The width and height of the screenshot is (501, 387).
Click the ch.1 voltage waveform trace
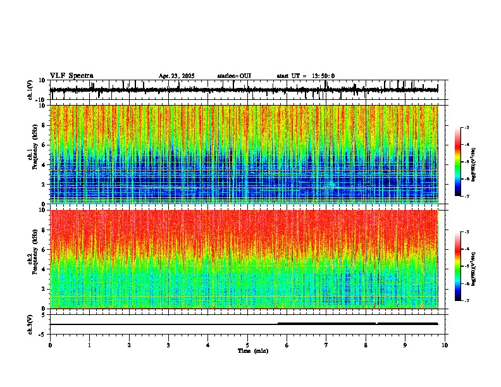tap(244, 90)
